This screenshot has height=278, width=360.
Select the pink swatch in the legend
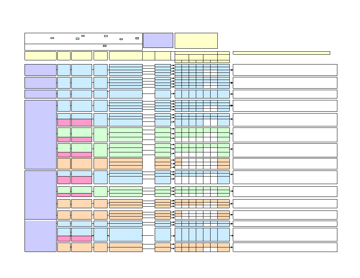pos(105,46)
